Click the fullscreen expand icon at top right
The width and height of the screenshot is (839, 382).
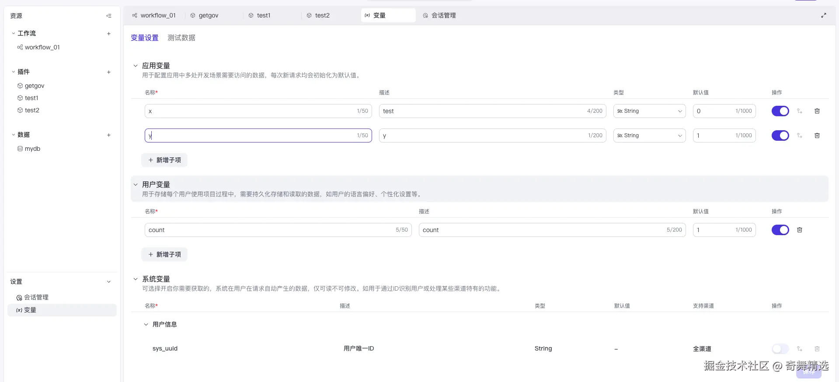pyautogui.click(x=824, y=15)
